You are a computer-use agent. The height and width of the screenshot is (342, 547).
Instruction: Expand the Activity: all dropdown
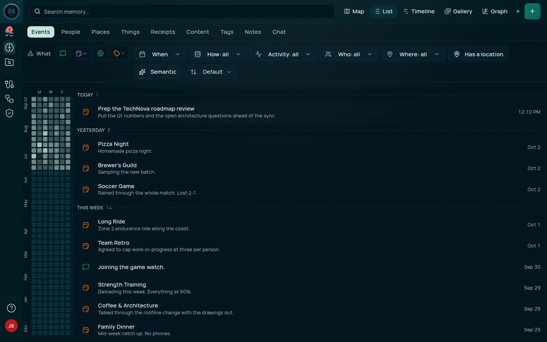pyautogui.click(x=283, y=54)
